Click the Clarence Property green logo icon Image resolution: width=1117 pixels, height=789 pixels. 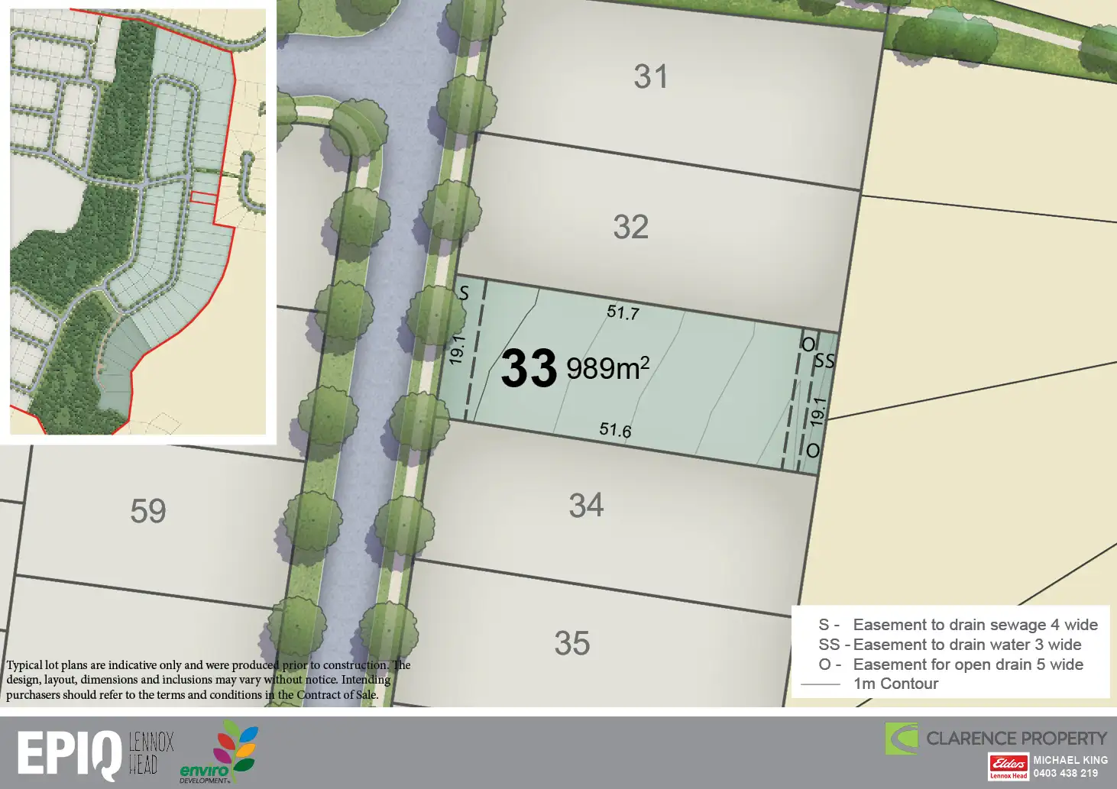point(902,739)
